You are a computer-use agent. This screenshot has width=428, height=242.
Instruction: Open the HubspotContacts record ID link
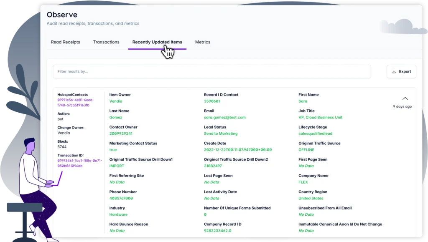[76, 103]
